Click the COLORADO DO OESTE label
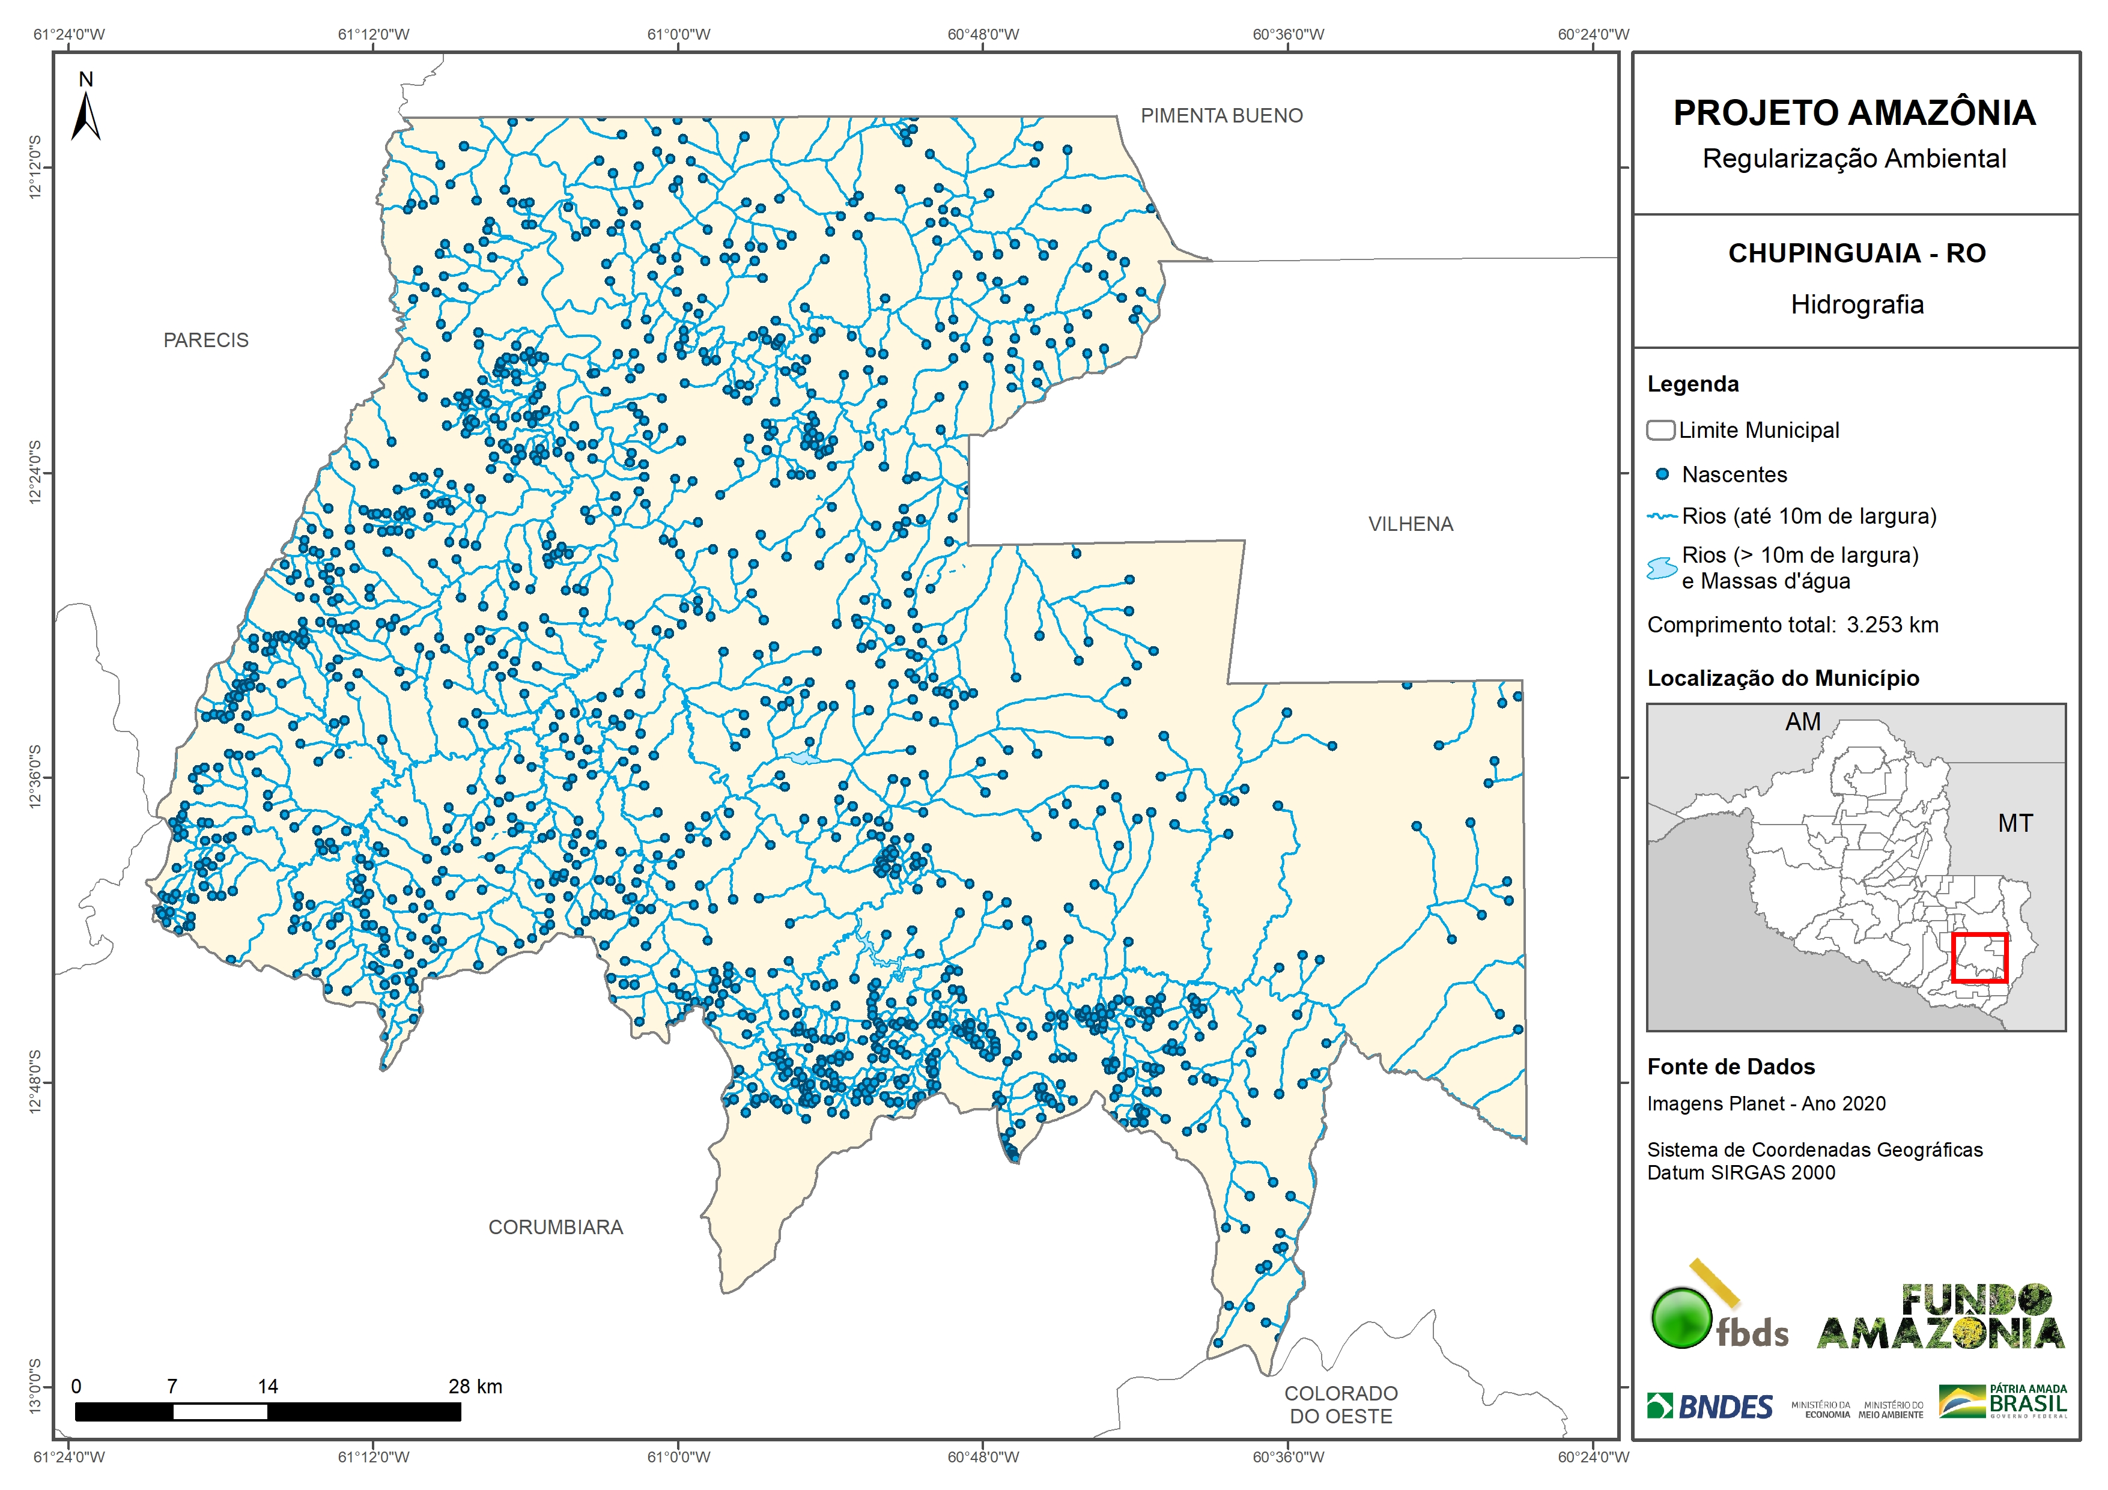This screenshot has width=2108, height=1490. 1340,1405
